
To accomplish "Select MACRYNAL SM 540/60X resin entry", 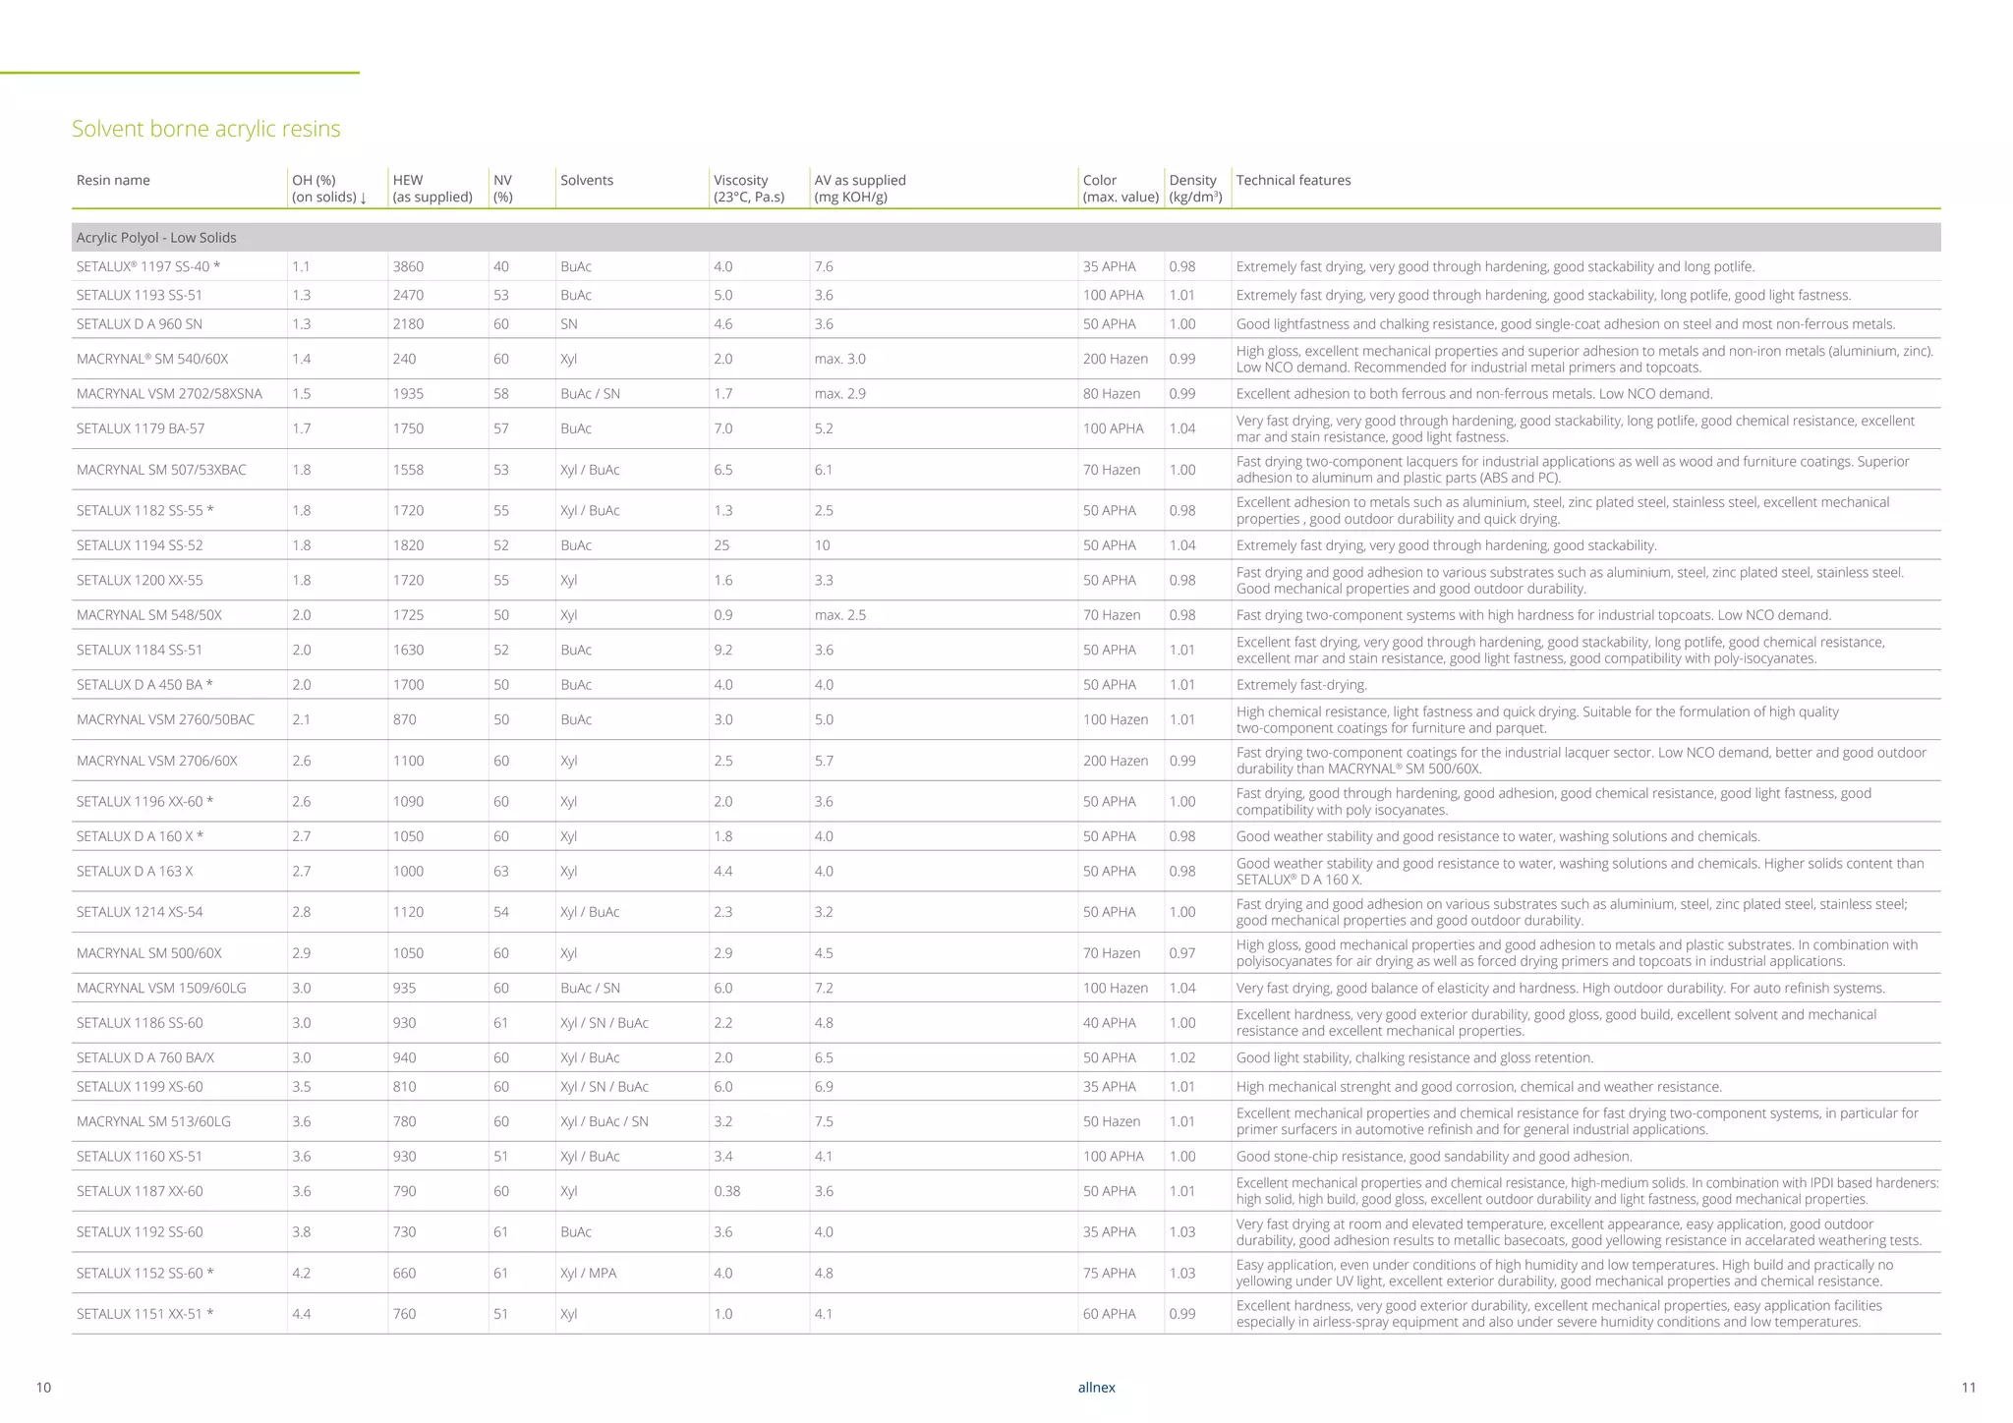I will 151,359.
